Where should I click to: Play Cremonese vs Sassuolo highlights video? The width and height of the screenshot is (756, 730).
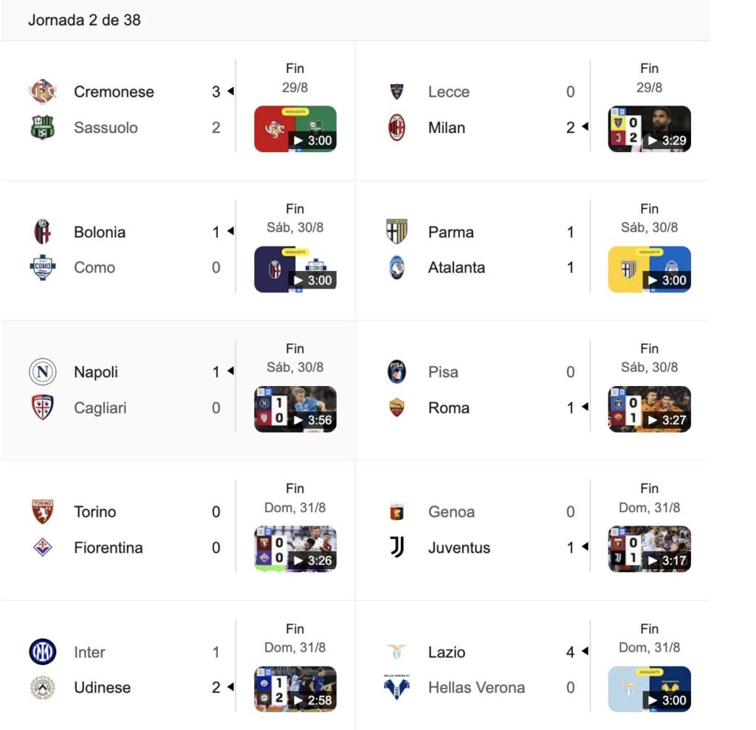[295, 129]
